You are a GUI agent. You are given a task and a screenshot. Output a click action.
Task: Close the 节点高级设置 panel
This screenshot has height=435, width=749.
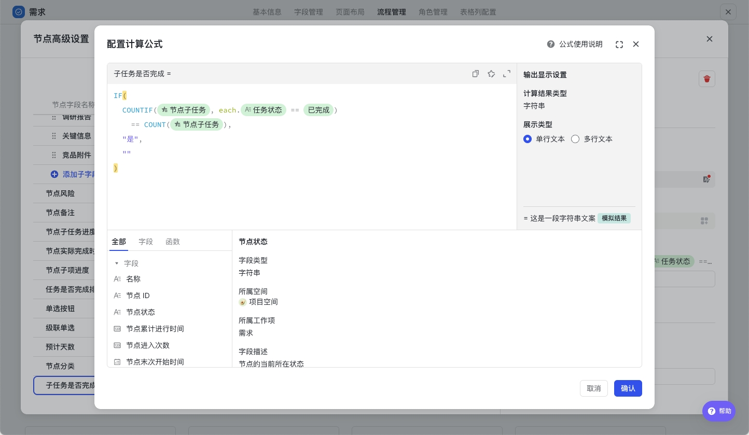pos(710,39)
